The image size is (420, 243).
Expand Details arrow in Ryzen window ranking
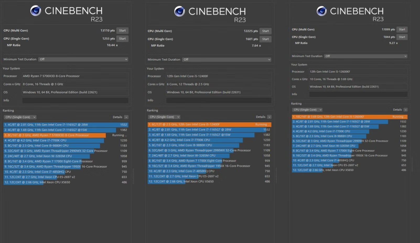coord(126,117)
